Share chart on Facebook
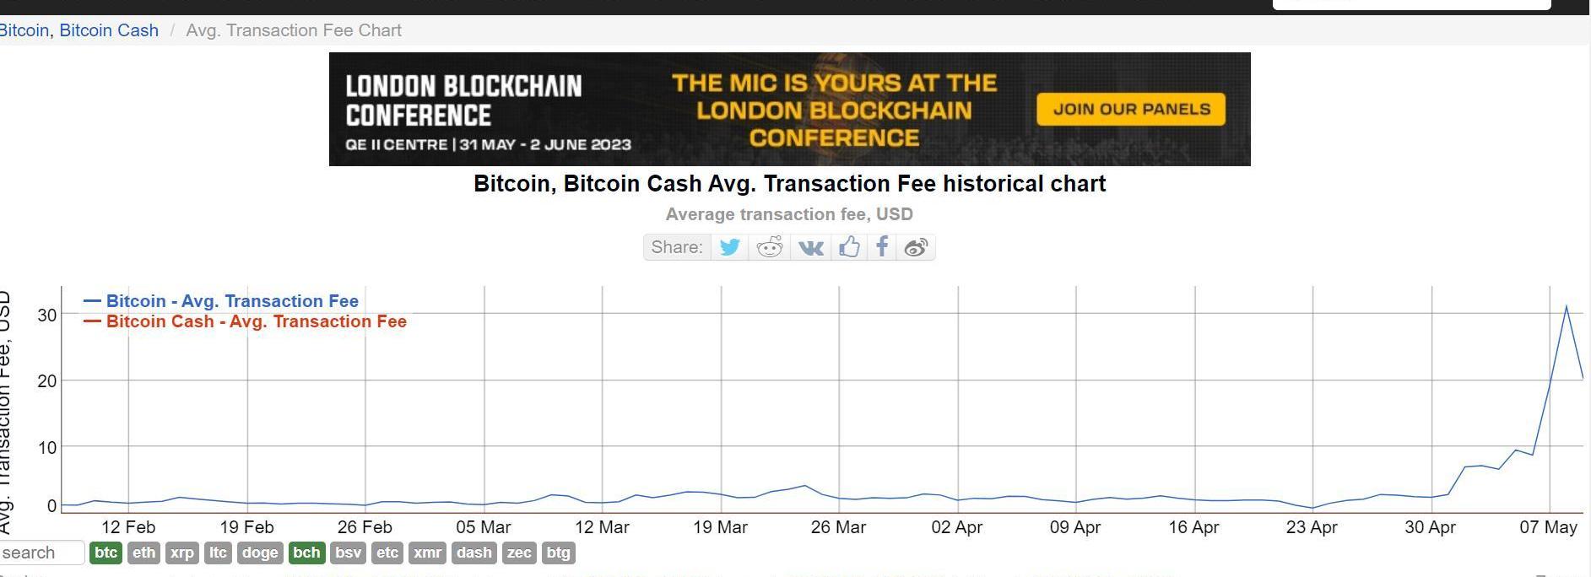The width and height of the screenshot is (1591, 577). [882, 247]
